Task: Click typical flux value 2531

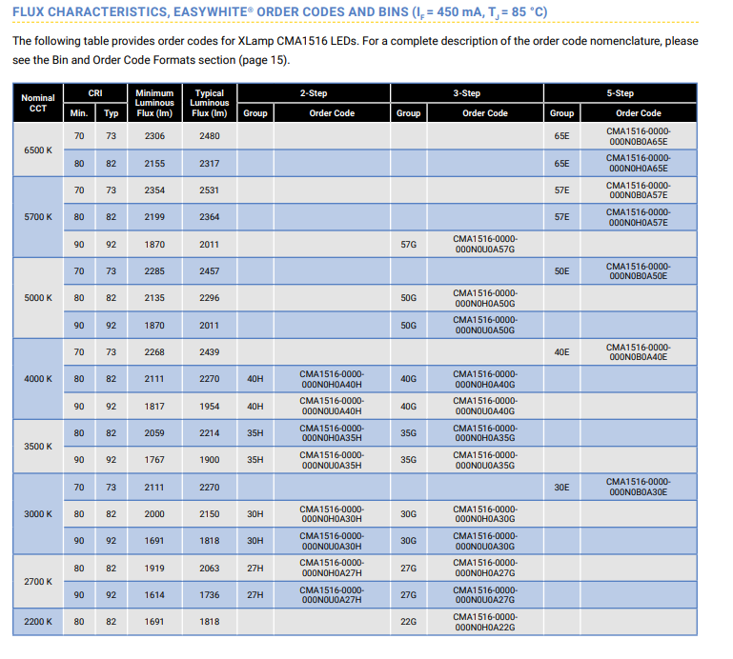Action: point(210,190)
